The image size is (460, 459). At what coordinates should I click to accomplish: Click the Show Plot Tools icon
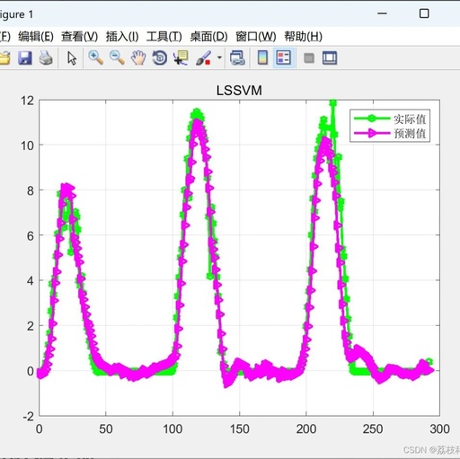[x=330, y=57]
